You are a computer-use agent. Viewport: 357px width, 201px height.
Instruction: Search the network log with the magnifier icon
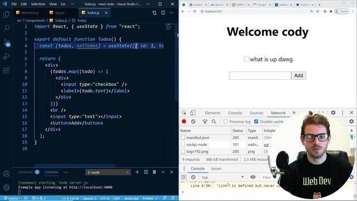click(x=214, y=122)
